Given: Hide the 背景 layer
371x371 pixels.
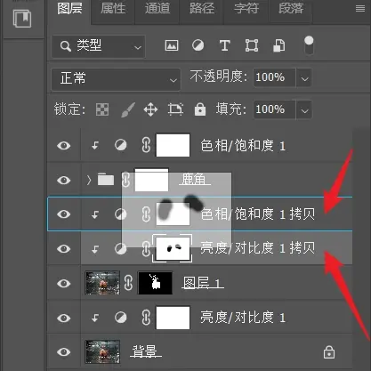Looking at the screenshot, I should point(64,352).
